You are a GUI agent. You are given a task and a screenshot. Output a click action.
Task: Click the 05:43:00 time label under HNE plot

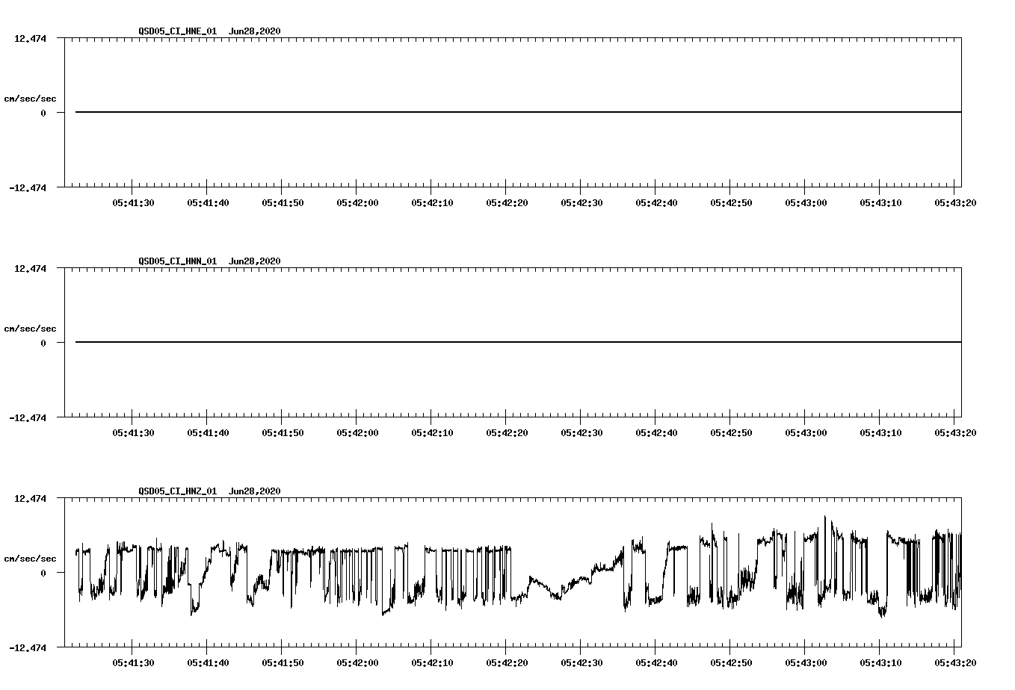(806, 202)
